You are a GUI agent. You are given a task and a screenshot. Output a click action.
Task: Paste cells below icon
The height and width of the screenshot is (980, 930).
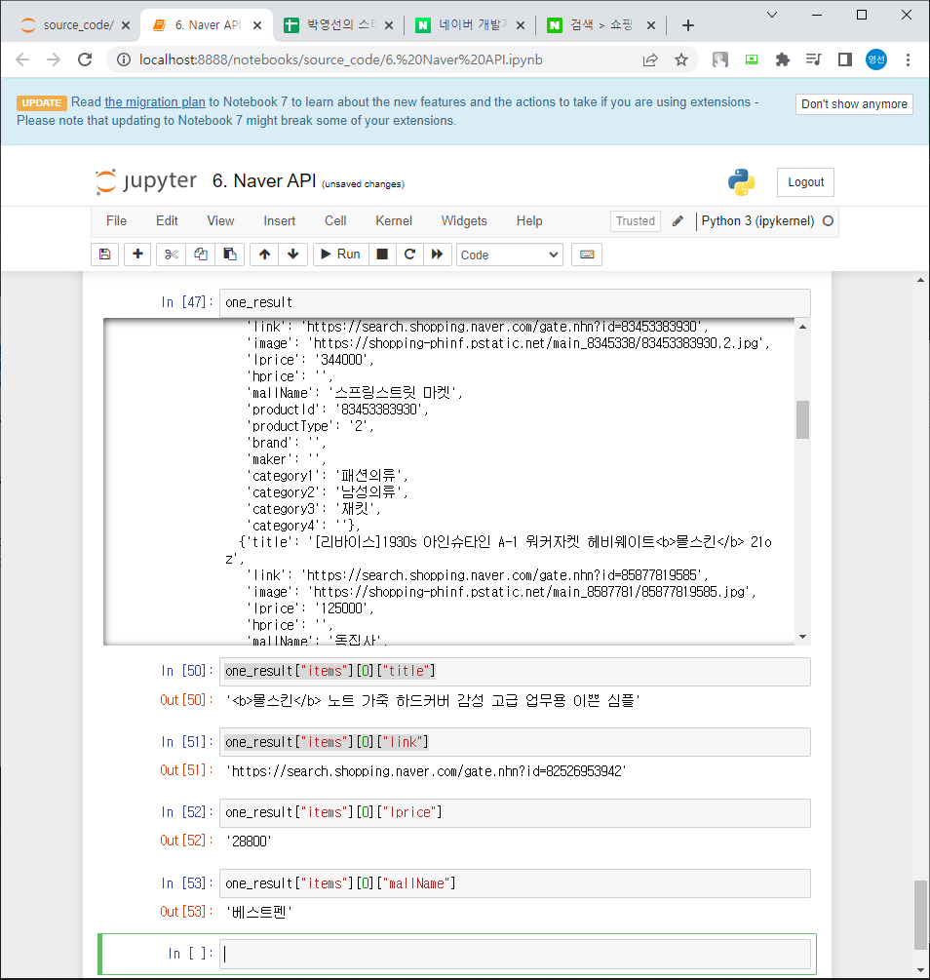(x=230, y=255)
